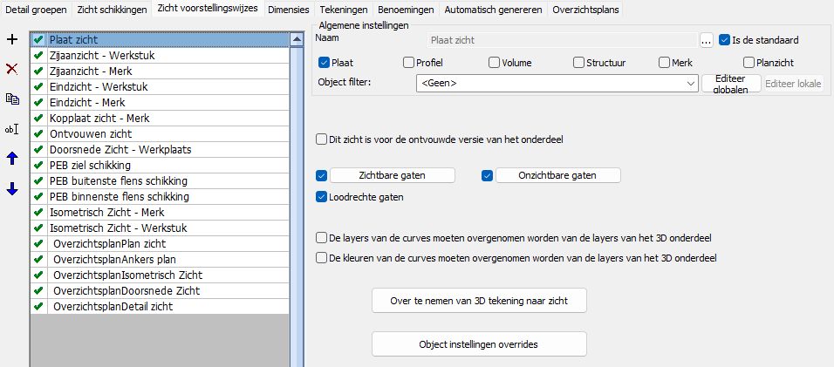
Task: Click green checkmark beside Ontvouwen zicht
Action: [x=38, y=134]
